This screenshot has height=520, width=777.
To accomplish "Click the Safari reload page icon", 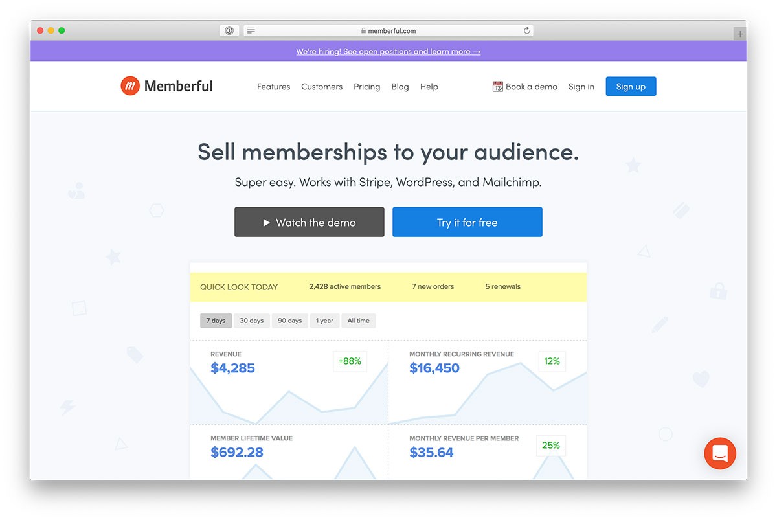I will click(x=526, y=30).
